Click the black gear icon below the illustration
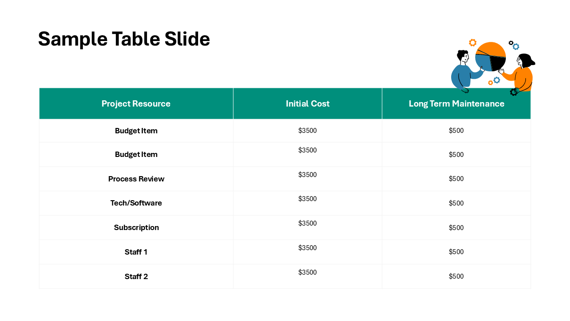The image size is (570, 321). coord(514,92)
